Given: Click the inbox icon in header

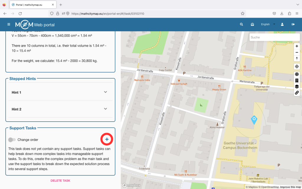Looking at the screenshot, I should 252,25.
